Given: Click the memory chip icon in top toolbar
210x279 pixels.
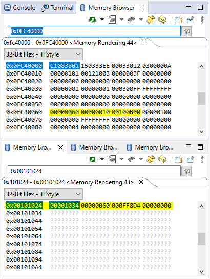Looking at the screenshot, I should pyautogui.click(x=132, y=20).
